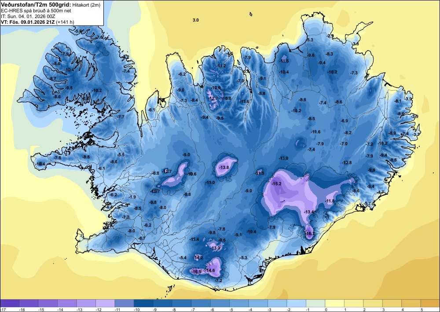The width and height of the screenshot is (440, 312).
Task: Click the -11.2 temperature value
Action: pyautogui.click(x=221, y=66)
